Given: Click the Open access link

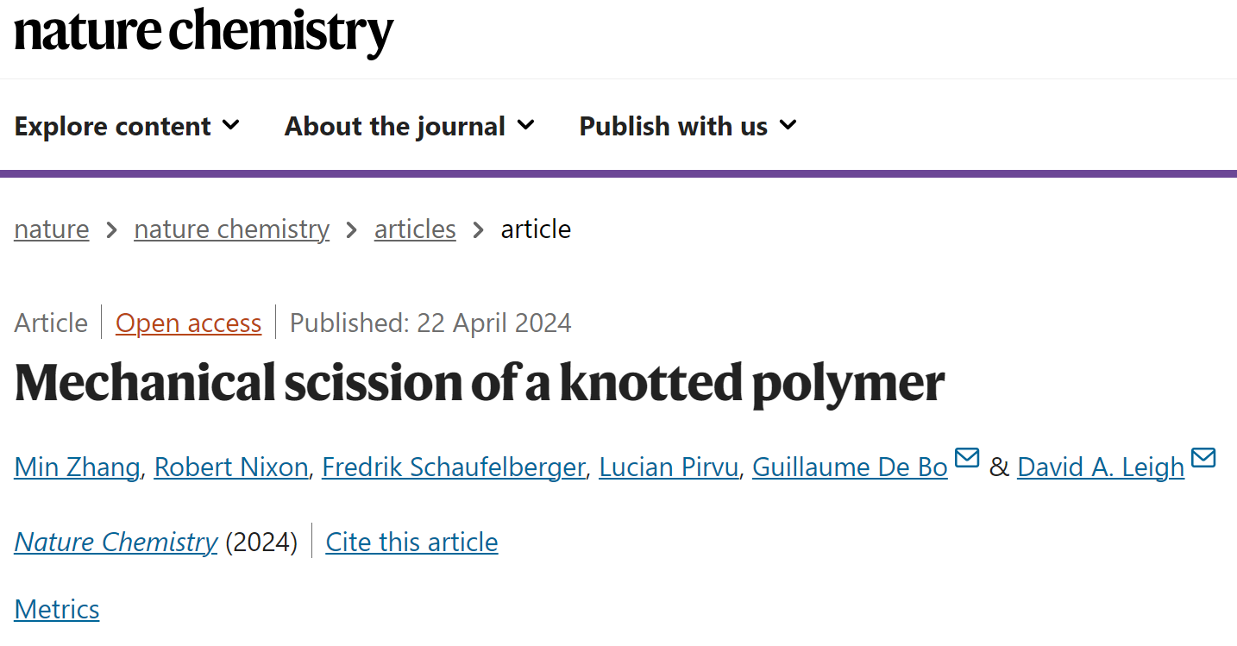Looking at the screenshot, I should pos(189,323).
